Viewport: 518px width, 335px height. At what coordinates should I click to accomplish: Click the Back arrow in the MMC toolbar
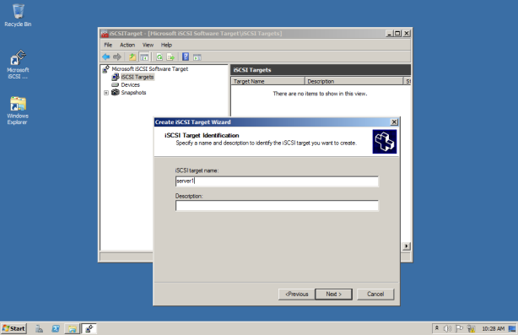point(105,57)
